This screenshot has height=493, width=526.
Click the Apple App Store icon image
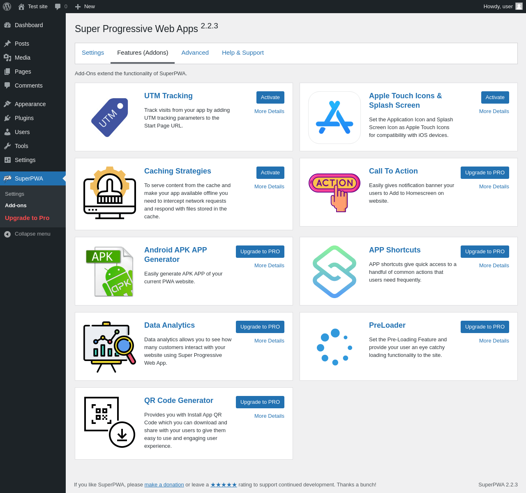point(335,118)
